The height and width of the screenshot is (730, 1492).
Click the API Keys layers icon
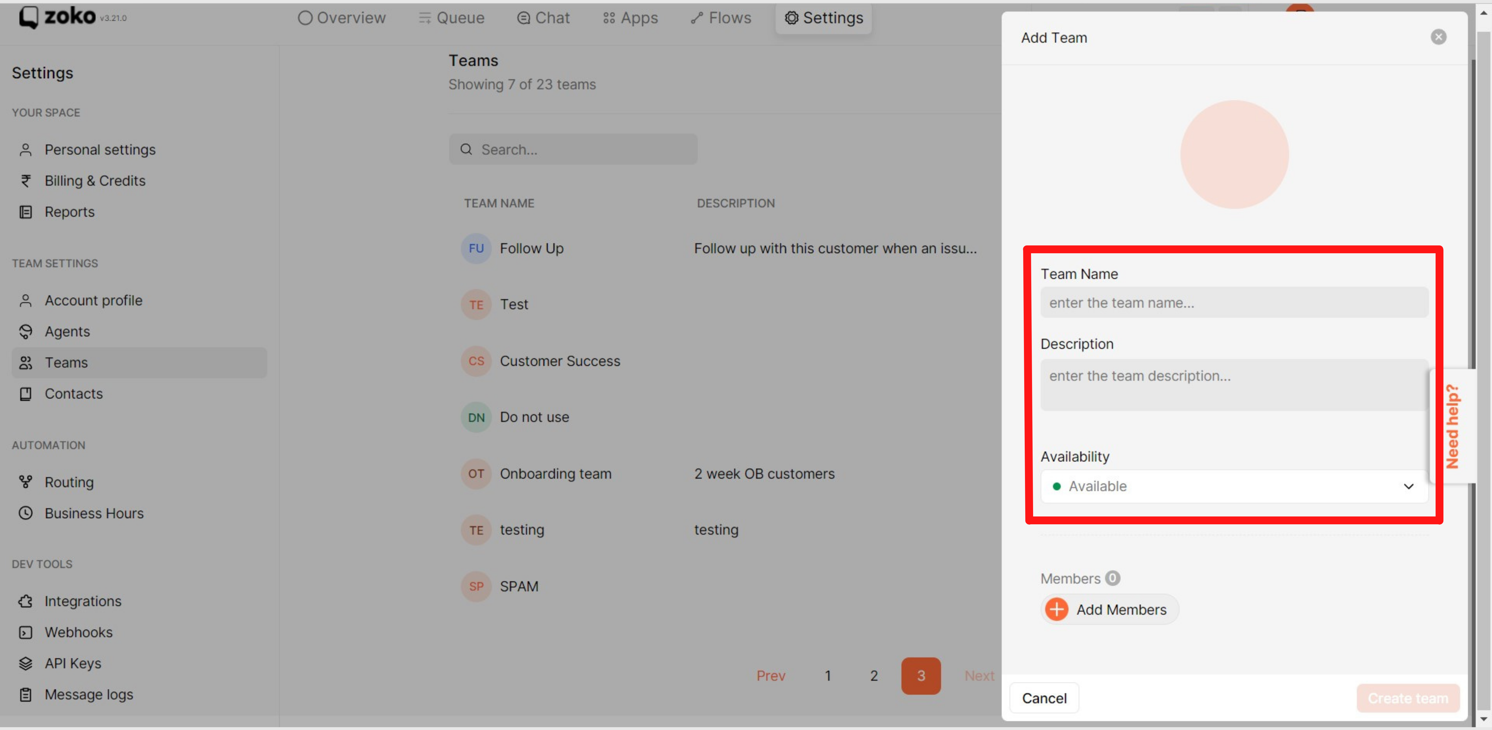coord(26,663)
